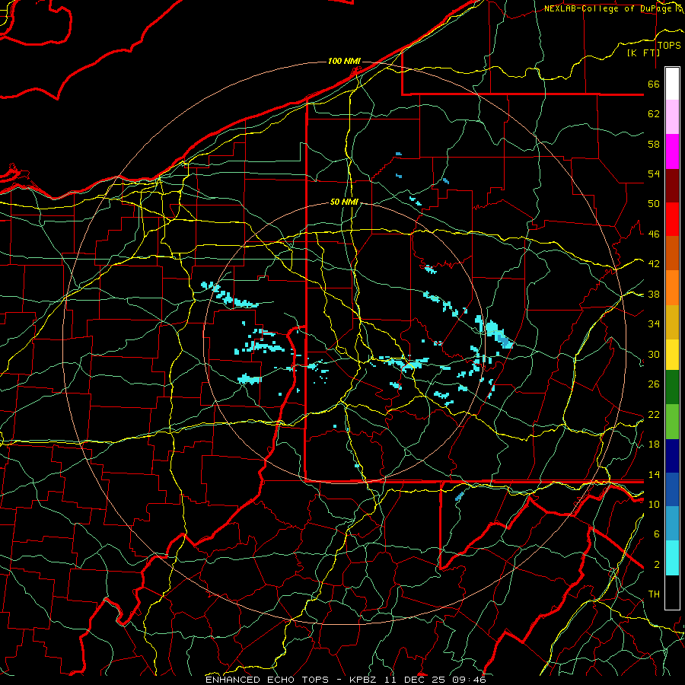Click the legend value 22
Screen dimensions: 685x685
pos(654,414)
